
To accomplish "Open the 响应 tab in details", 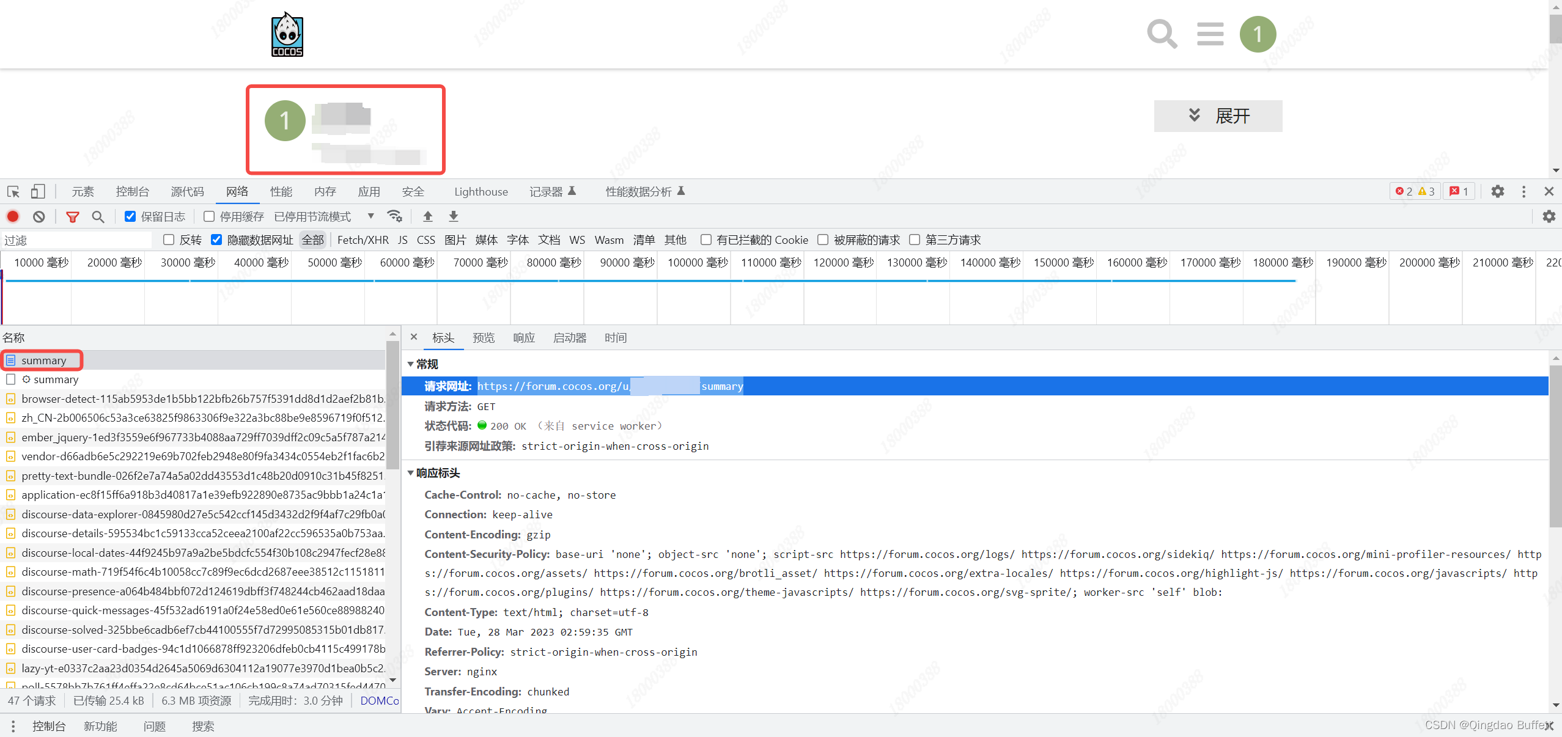I will pyautogui.click(x=524, y=338).
